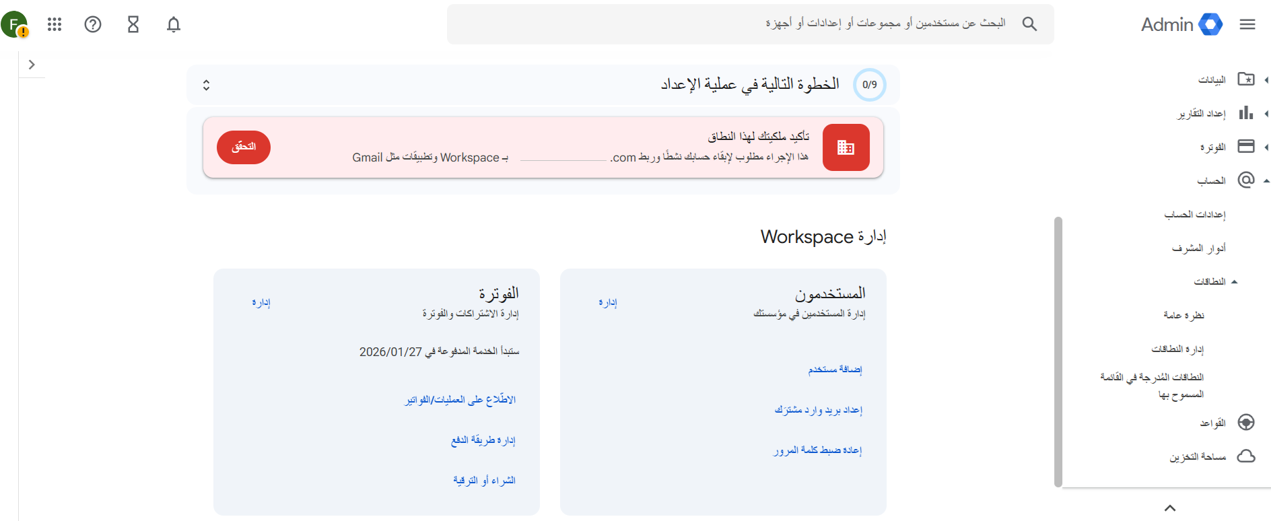Image resolution: width=1271 pixels, height=521 pixels.
Task: Click the red التحقق verify button
Action: pos(244,147)
